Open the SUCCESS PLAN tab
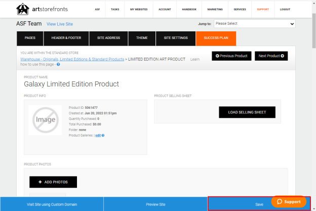 [x=216, y=38]
